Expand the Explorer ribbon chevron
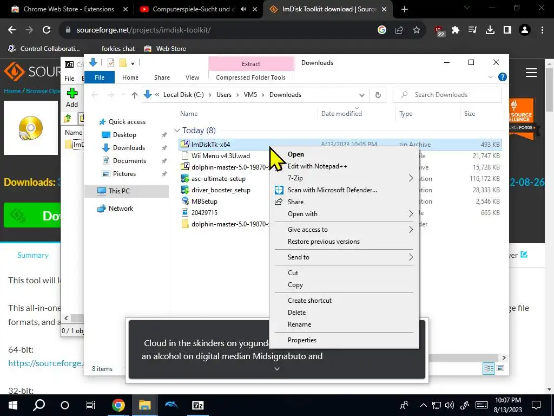The height and width of the screenshot is (416, 554). click(490, 77)
